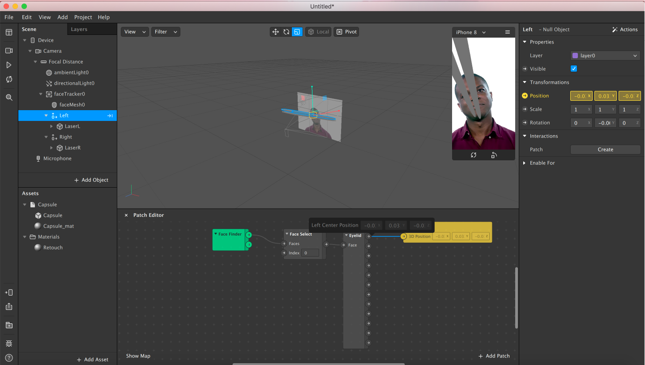645x365 pixels.
Task: Open the Project menu
Action: click(x=83, y=17)
